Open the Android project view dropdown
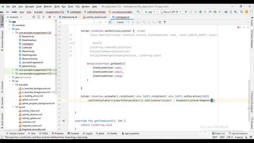Screen dimensions: 254x143 click(14, 17)
